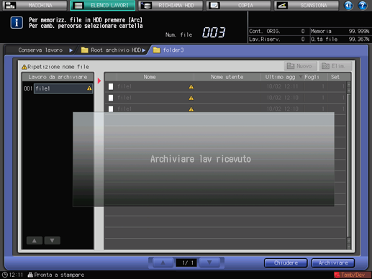
Task: Delete item using Elim. button
Action: [335, 66]
